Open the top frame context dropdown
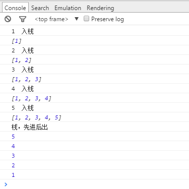Viewport: 189px width, 189px height. click(56, 19)
